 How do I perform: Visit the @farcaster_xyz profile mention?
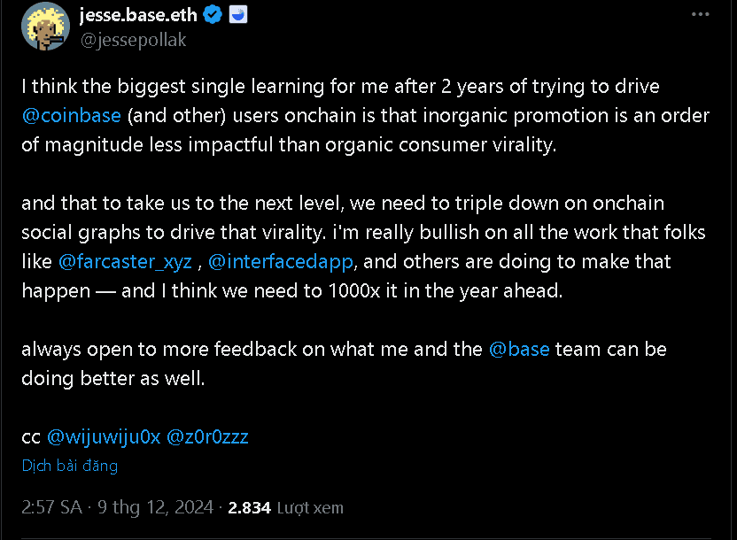125,262
